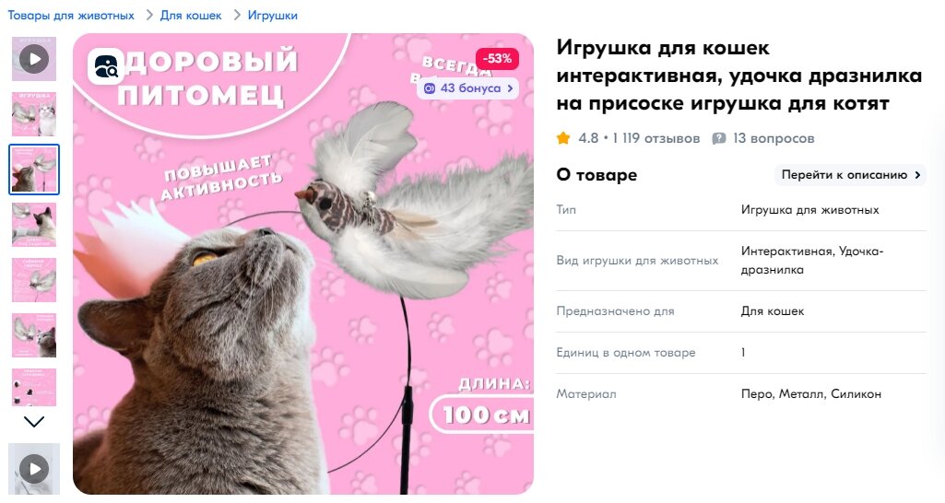The width and height of the screenshot is (945, 503).
Task: Select the fifth product thumbnail
Action: coord(34,280)
